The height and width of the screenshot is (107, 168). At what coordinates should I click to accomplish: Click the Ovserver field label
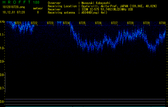coord(54,3)
